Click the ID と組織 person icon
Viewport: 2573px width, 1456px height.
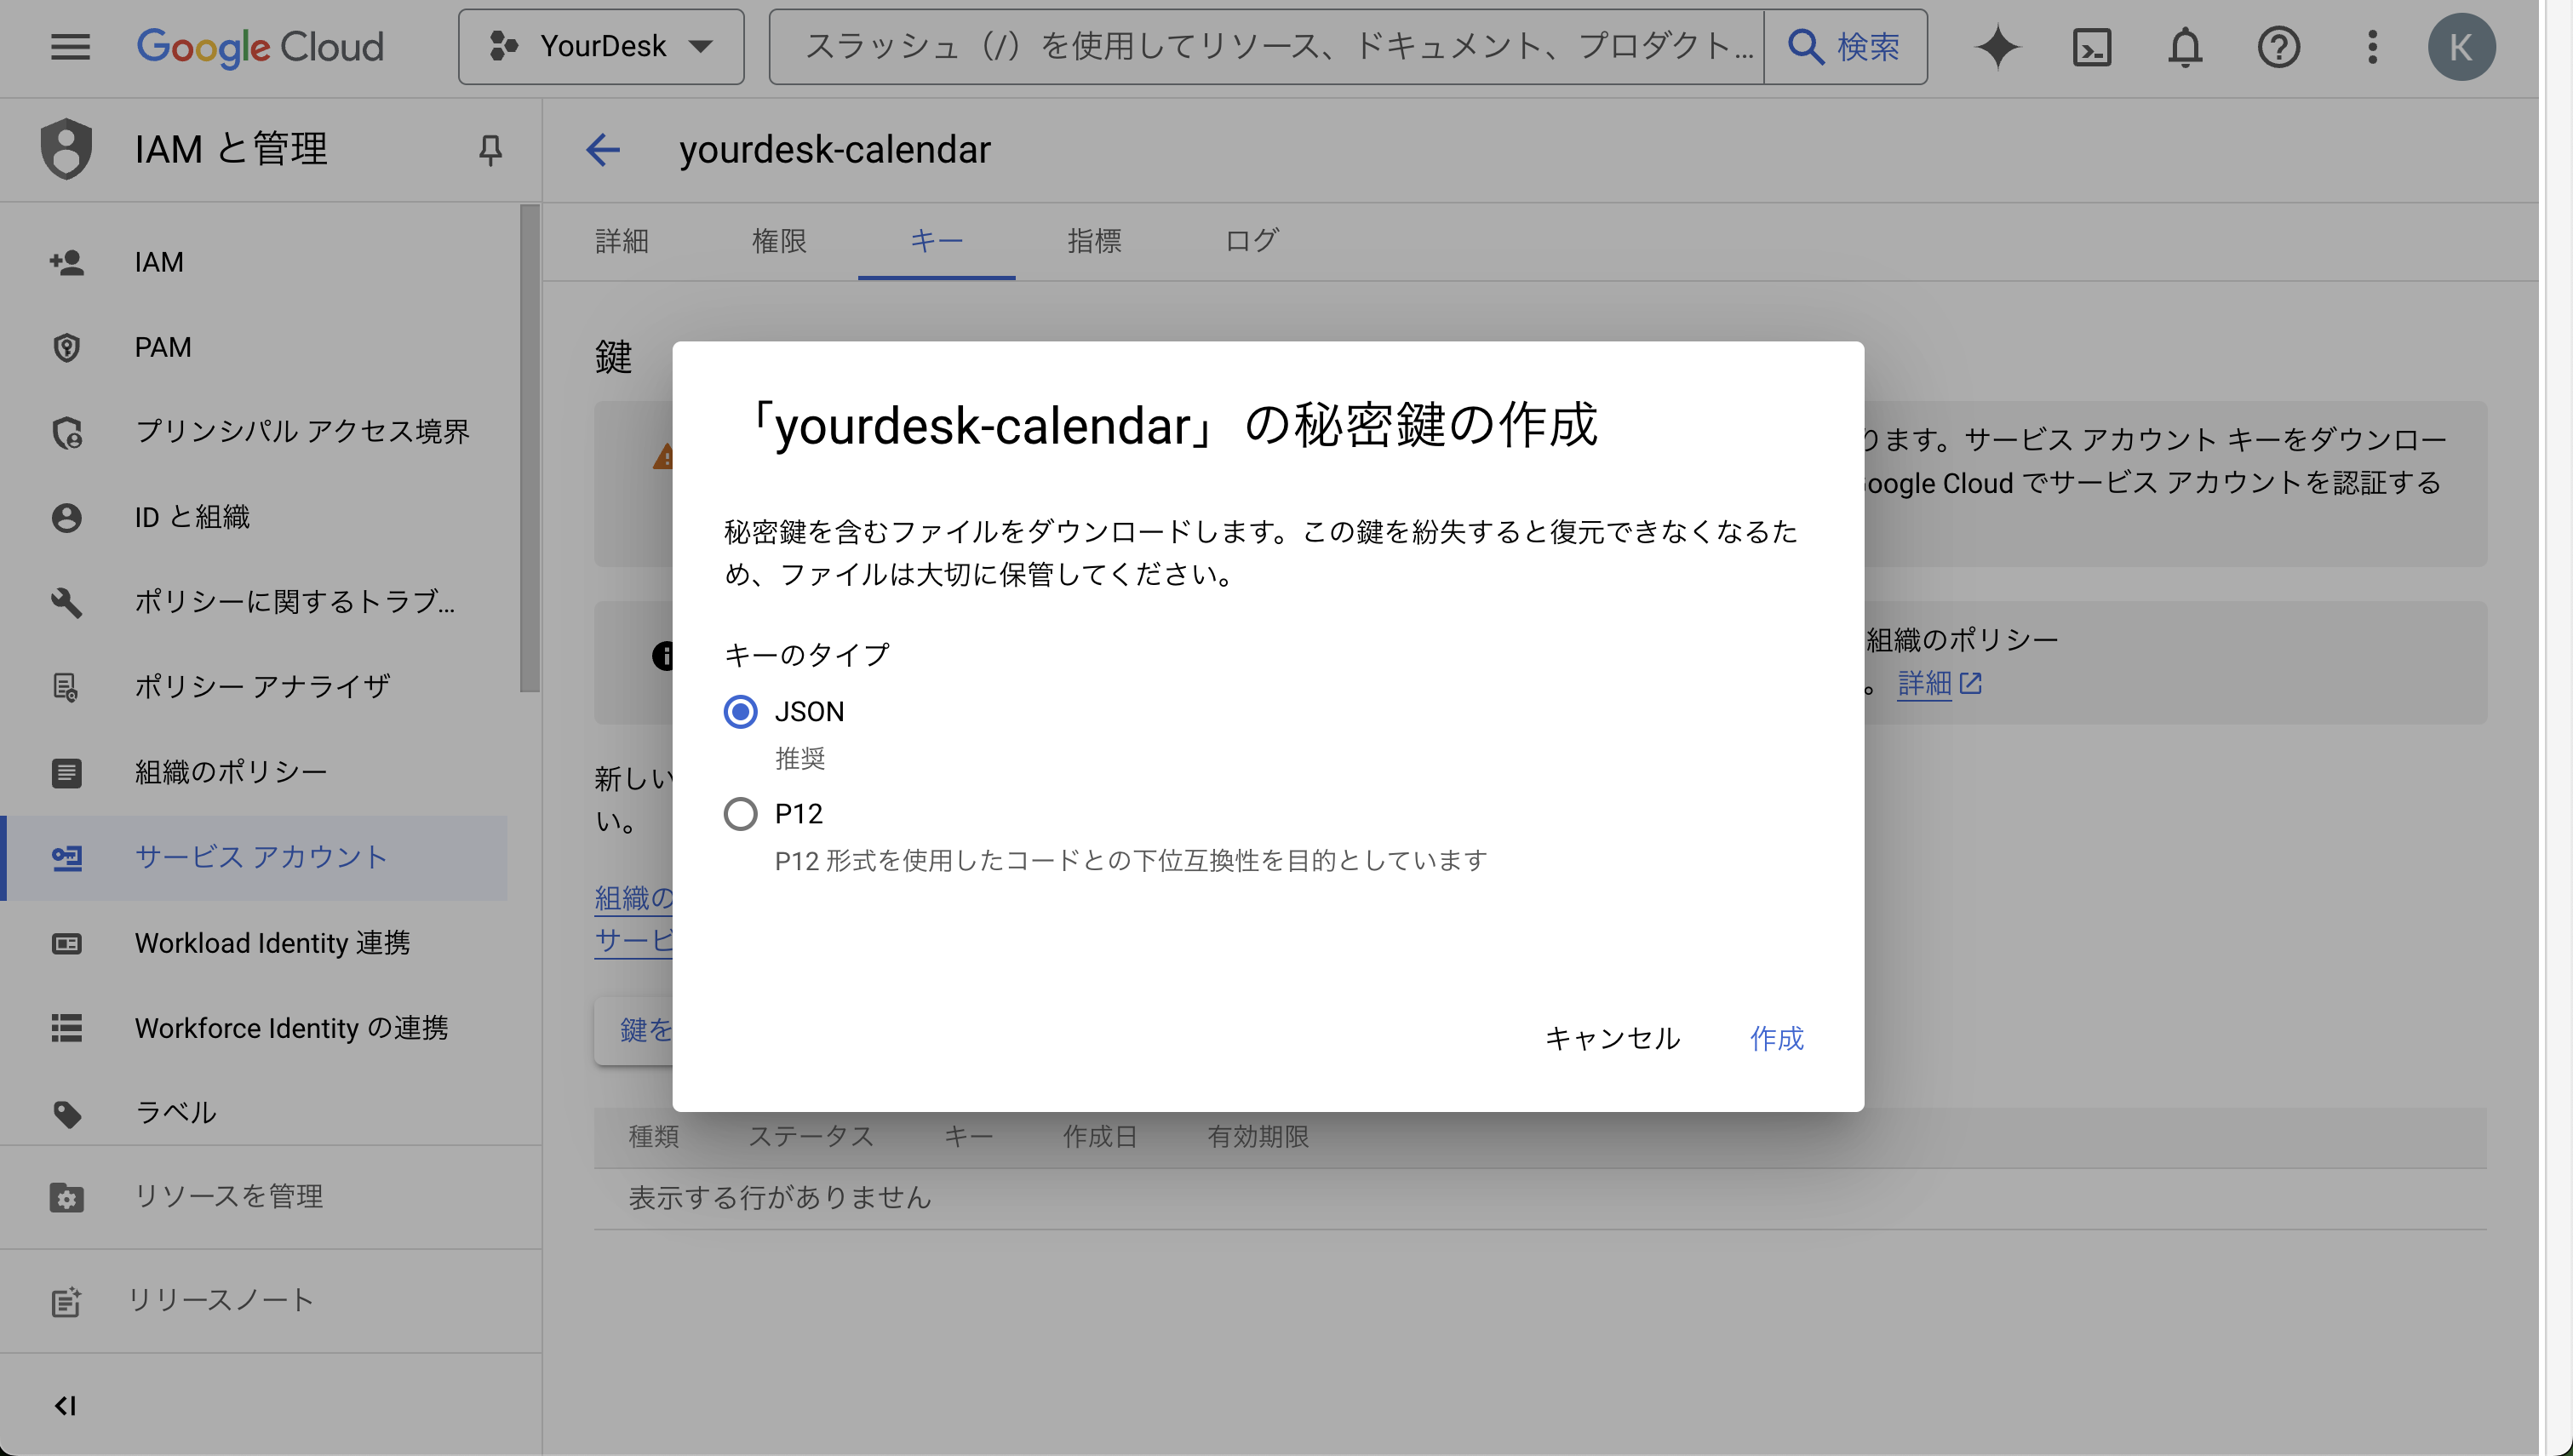pos(67,517)
